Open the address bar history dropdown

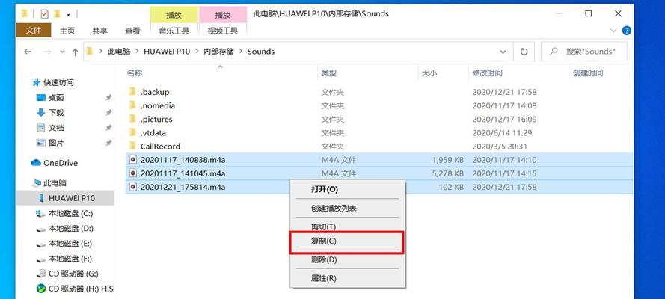click(503, 52)
